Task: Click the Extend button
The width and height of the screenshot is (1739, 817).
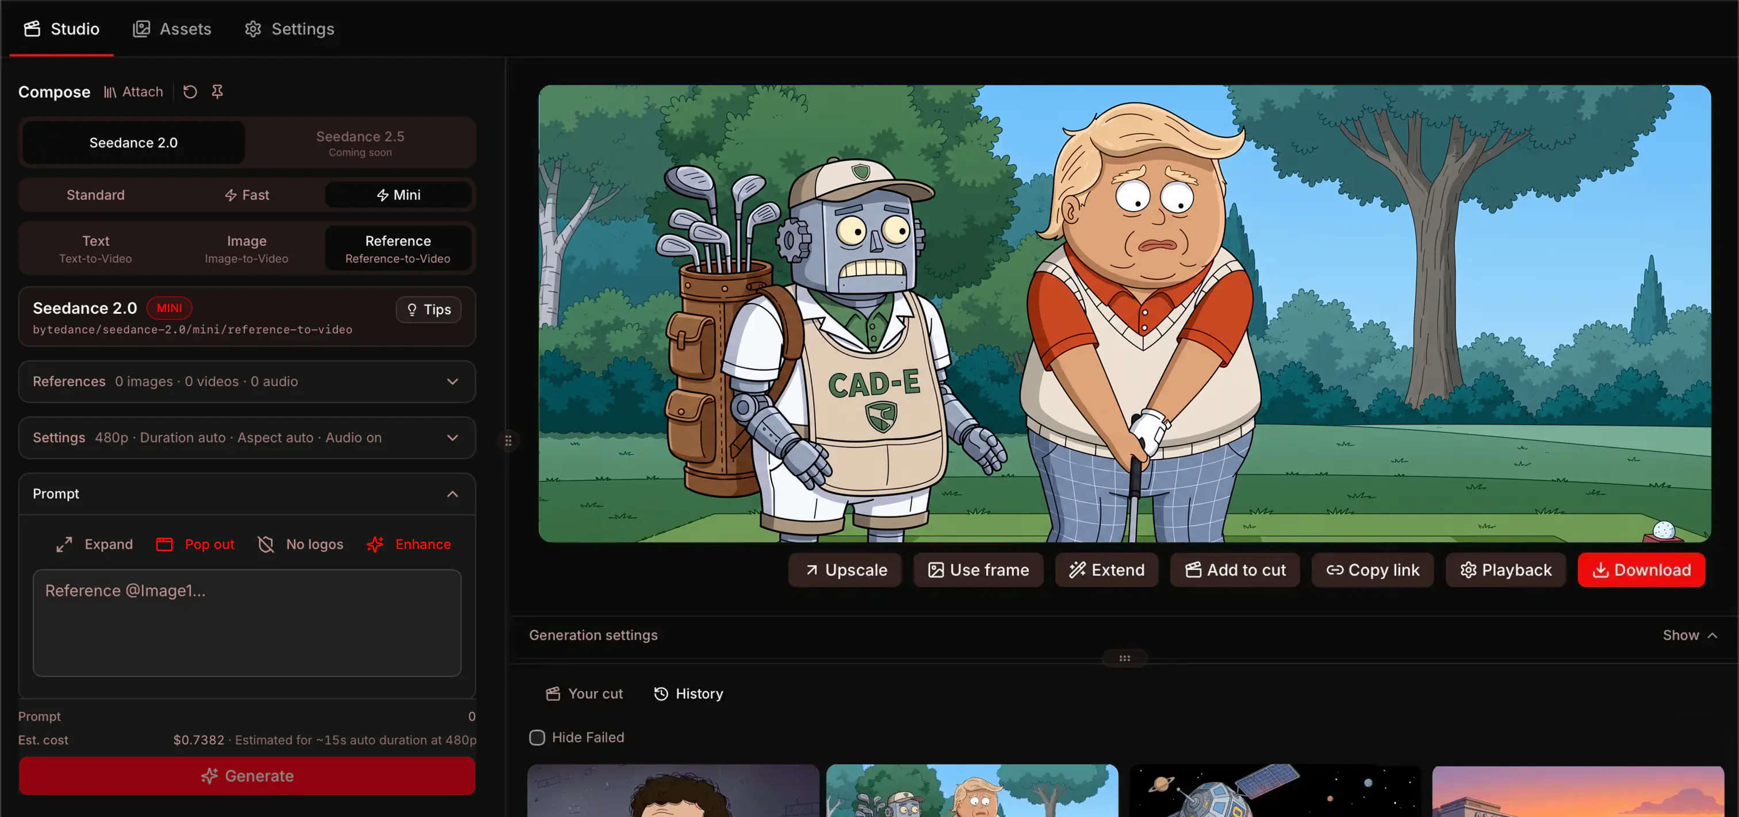Action: click(x=1107, y=570)
